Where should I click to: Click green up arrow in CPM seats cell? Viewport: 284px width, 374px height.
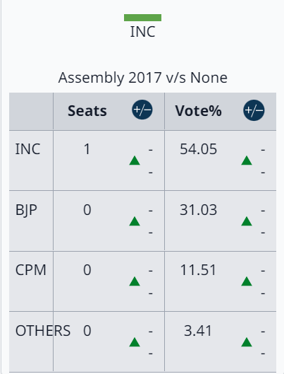coord(135,281)
